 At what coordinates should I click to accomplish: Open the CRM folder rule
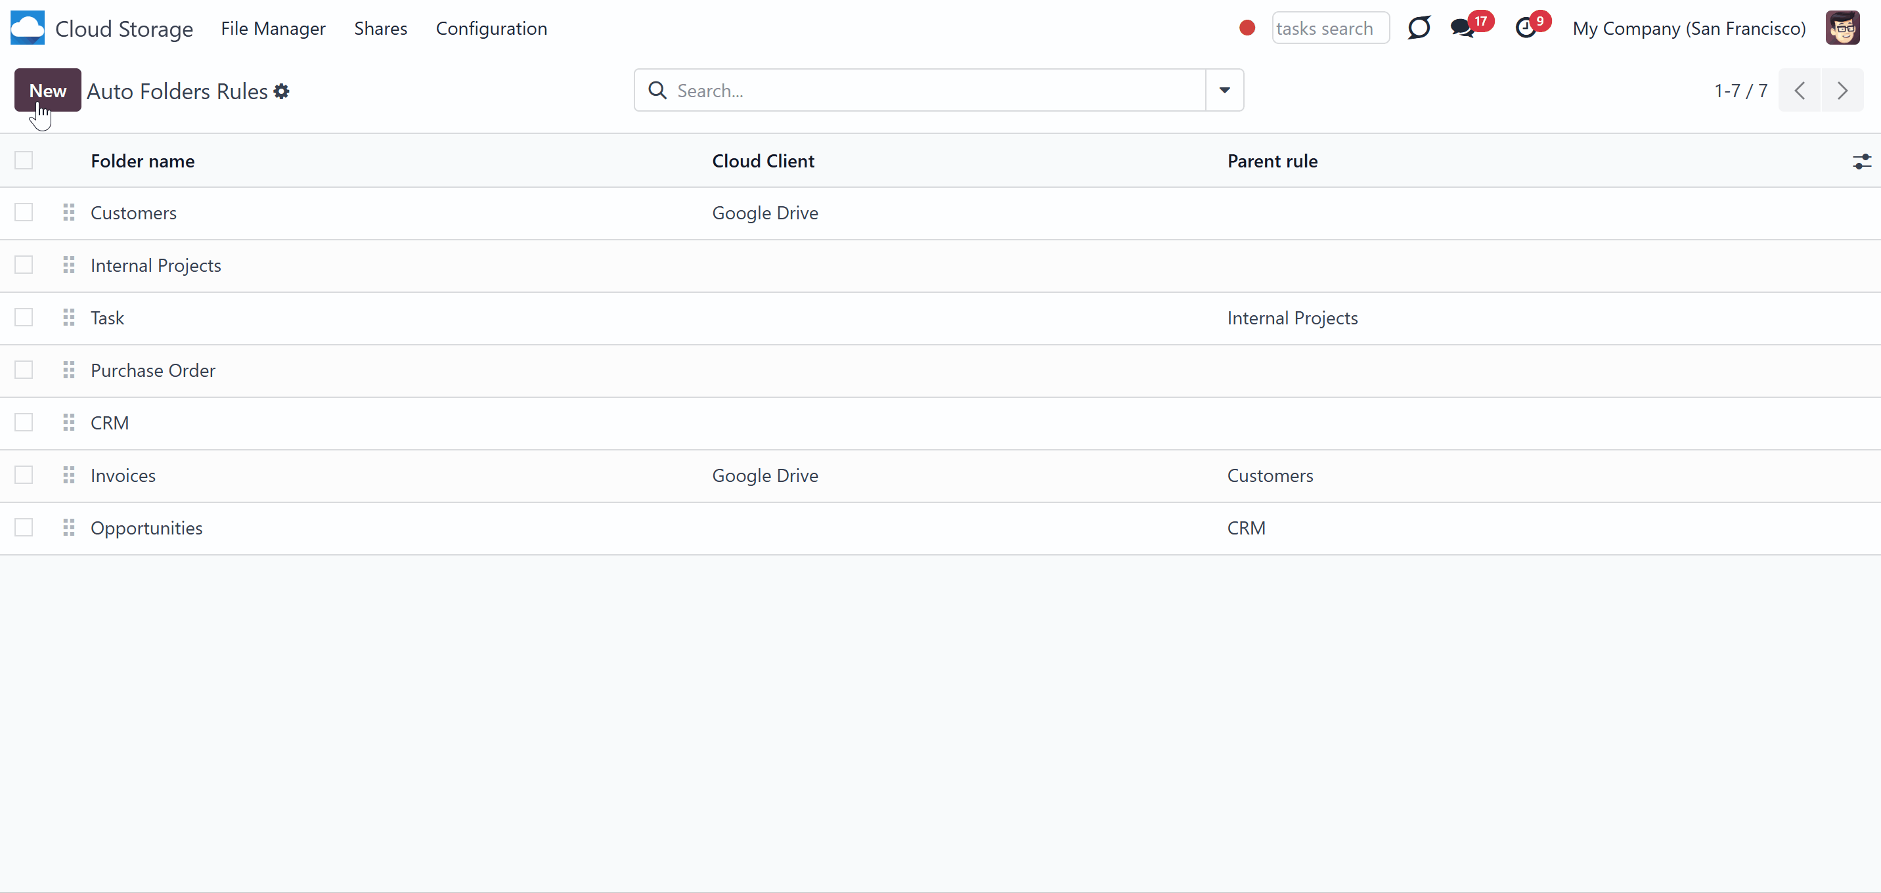pyautogui.click(x=110, y=424)
